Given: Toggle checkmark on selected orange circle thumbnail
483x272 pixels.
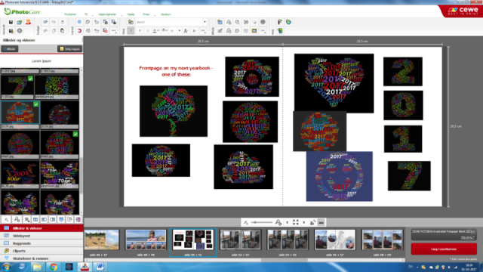Looking at the screenshot, I should click(35, 104).
